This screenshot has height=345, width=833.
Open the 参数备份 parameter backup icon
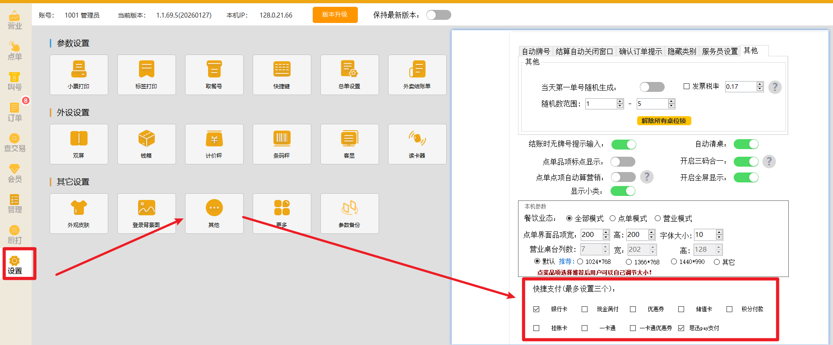coord(349,213)
